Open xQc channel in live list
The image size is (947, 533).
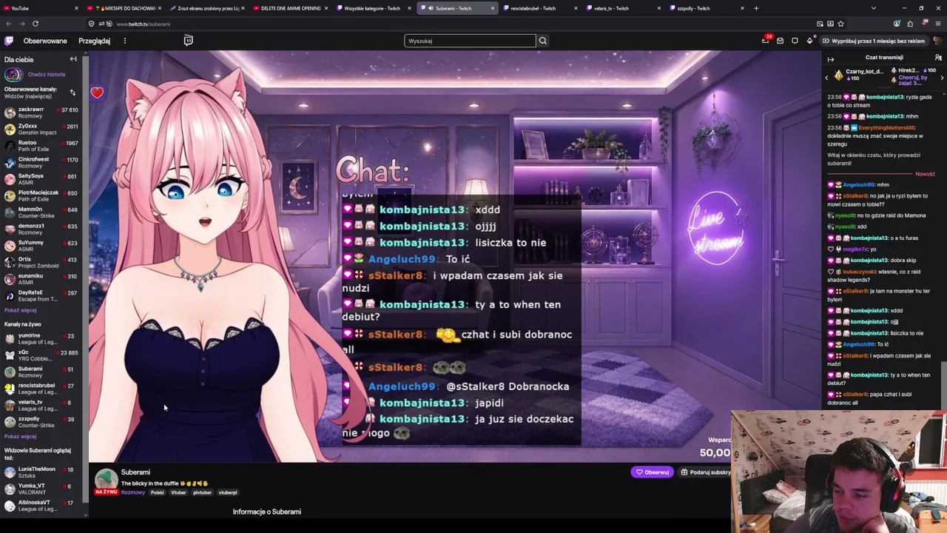41,355
